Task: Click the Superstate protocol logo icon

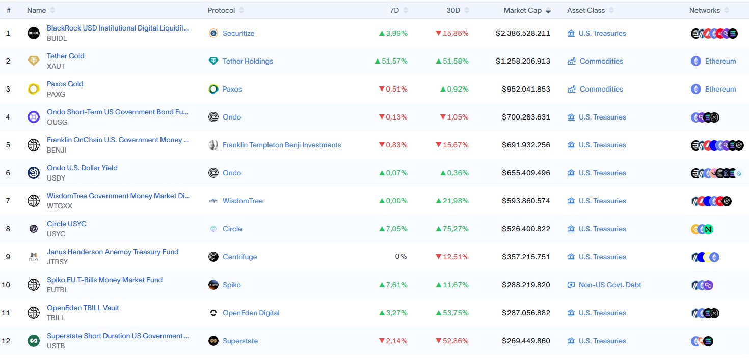Action: (x=213, y=341)
